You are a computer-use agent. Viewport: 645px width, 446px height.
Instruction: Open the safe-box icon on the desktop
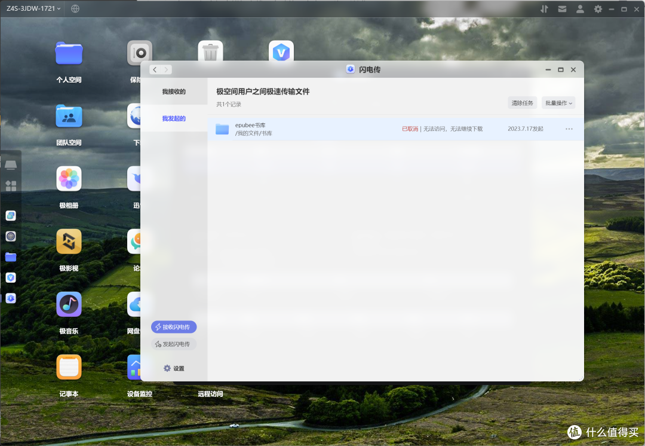tap(139, 53)
